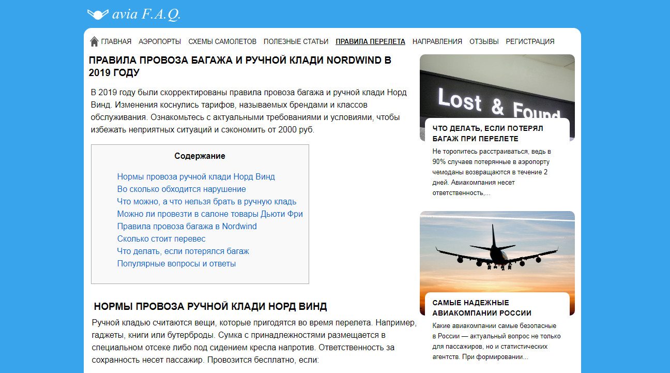Click the excerpt starting Какие авиакомпании самые безопасные
This screenshot has width=670, height=373.
tap(496, 341)
